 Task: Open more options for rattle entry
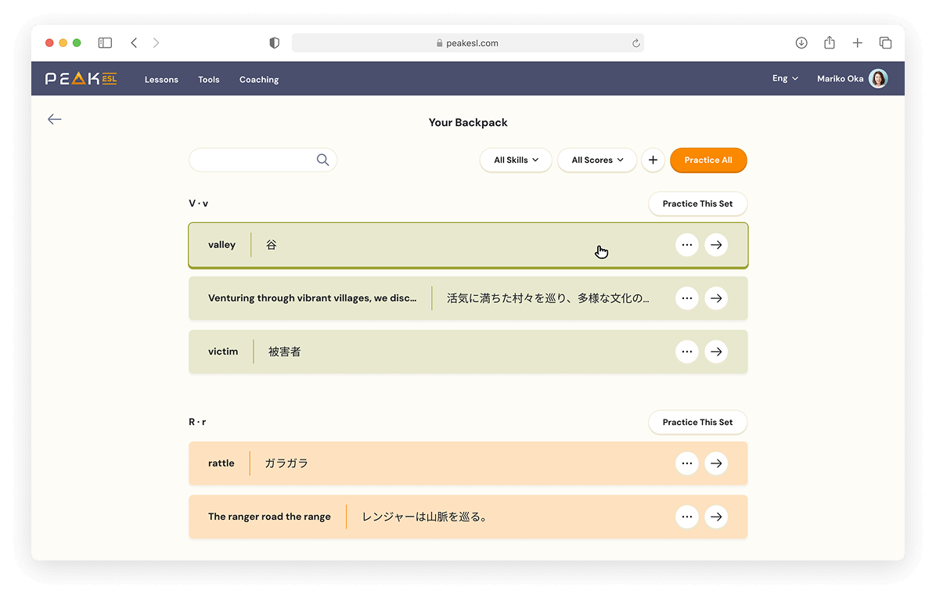(x=687, y=463)
